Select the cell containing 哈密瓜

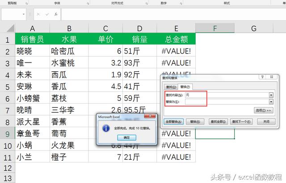[x=69, y=51]
